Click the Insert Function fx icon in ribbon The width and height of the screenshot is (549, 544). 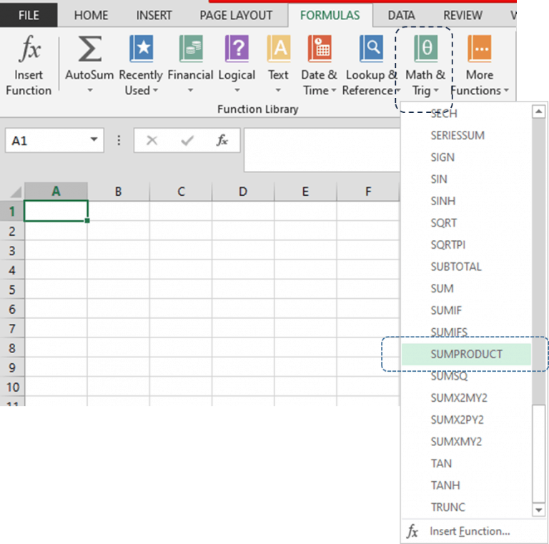tap(30, 49)
